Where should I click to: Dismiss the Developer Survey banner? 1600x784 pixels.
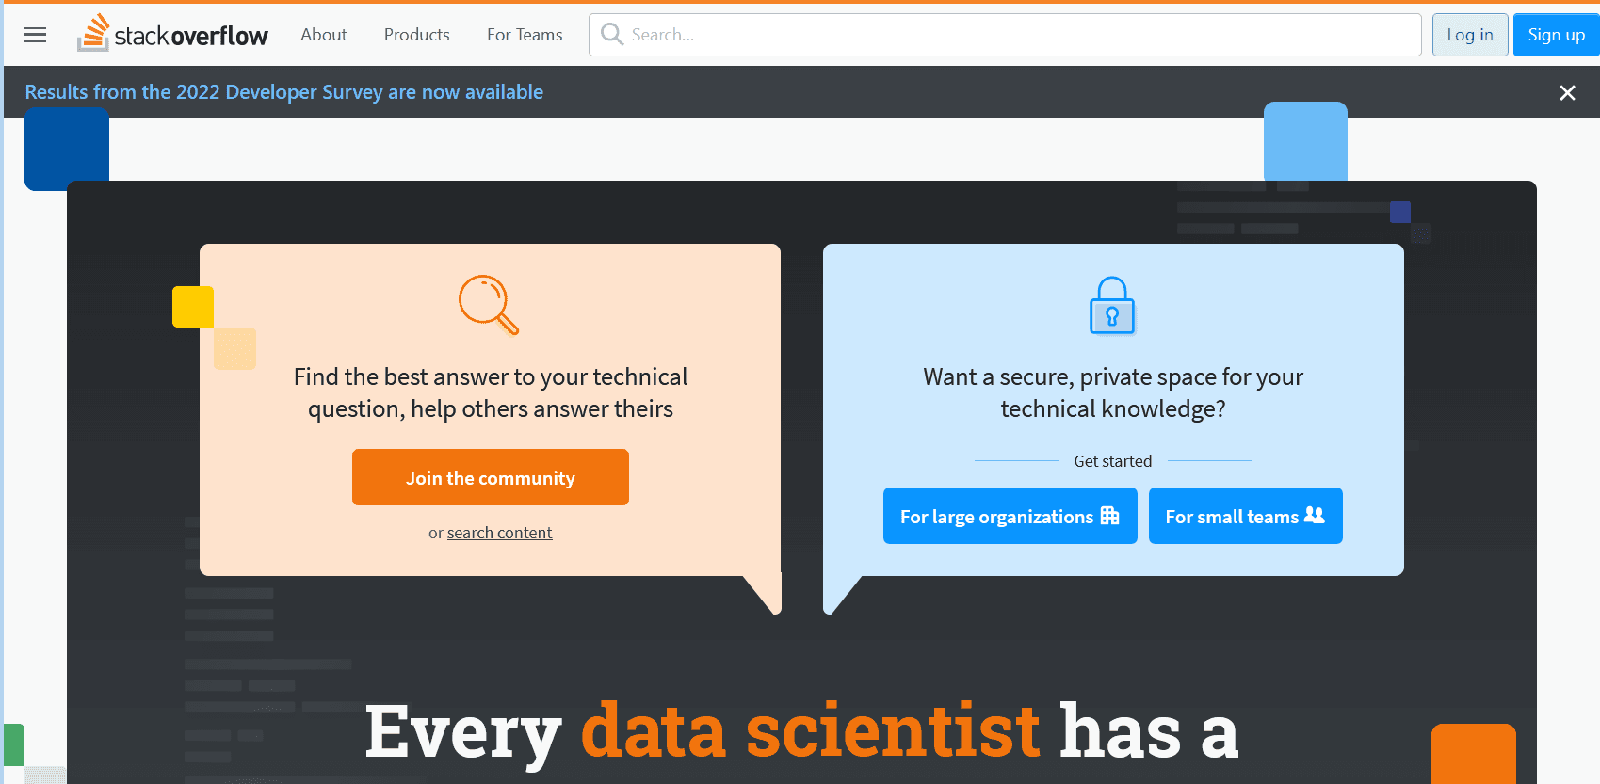click(1567, 92)
